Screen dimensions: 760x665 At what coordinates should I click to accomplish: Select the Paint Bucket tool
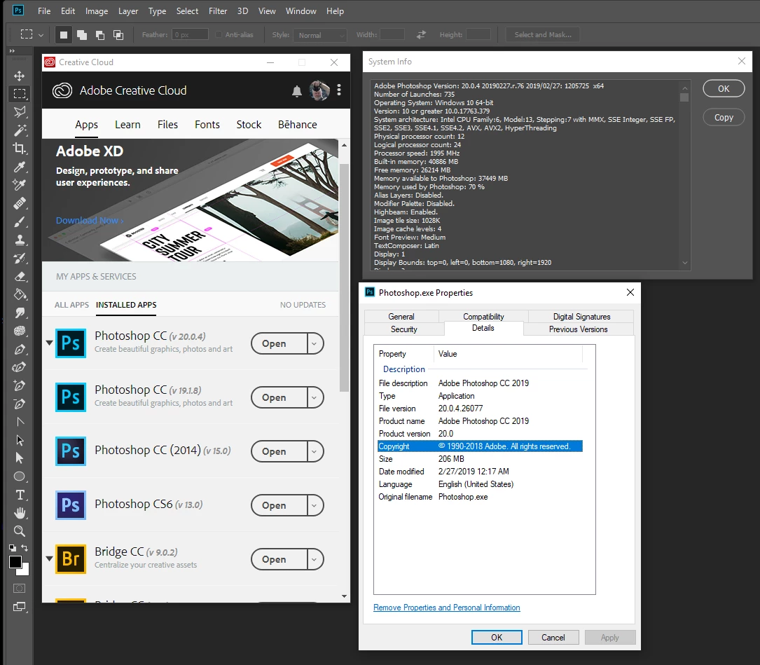[20, 294]
